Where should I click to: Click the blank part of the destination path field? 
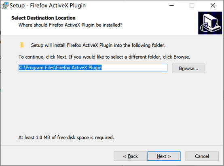click(134, 68)
